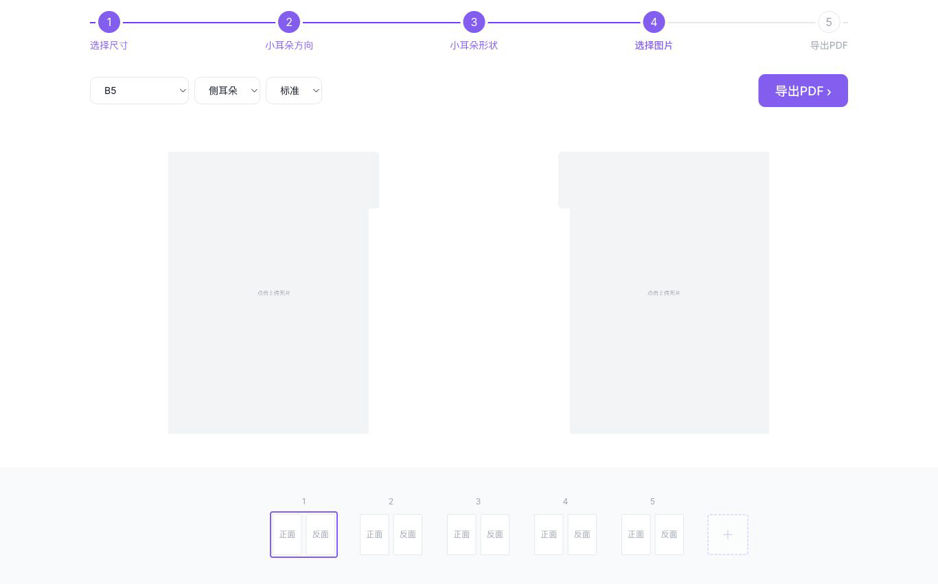Upload image to left page preview

click(273, 292)
